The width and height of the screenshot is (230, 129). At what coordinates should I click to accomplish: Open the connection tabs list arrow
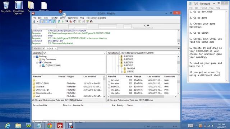(x=179, y=49)
